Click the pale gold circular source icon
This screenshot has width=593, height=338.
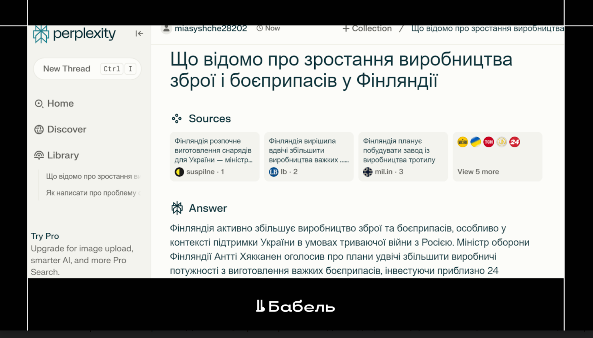(x=501, y=142)
